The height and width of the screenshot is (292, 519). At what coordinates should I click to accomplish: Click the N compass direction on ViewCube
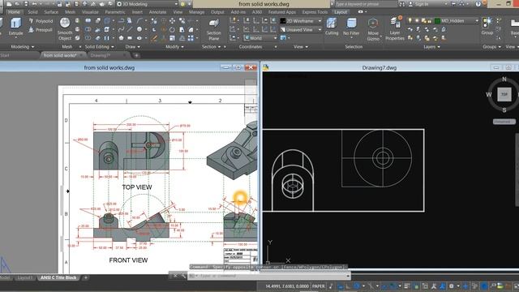click(x=504, y=79)
